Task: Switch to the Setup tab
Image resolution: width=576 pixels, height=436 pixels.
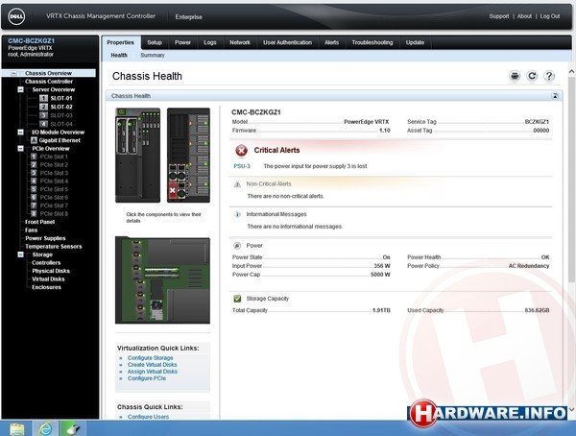Action: 155,42
